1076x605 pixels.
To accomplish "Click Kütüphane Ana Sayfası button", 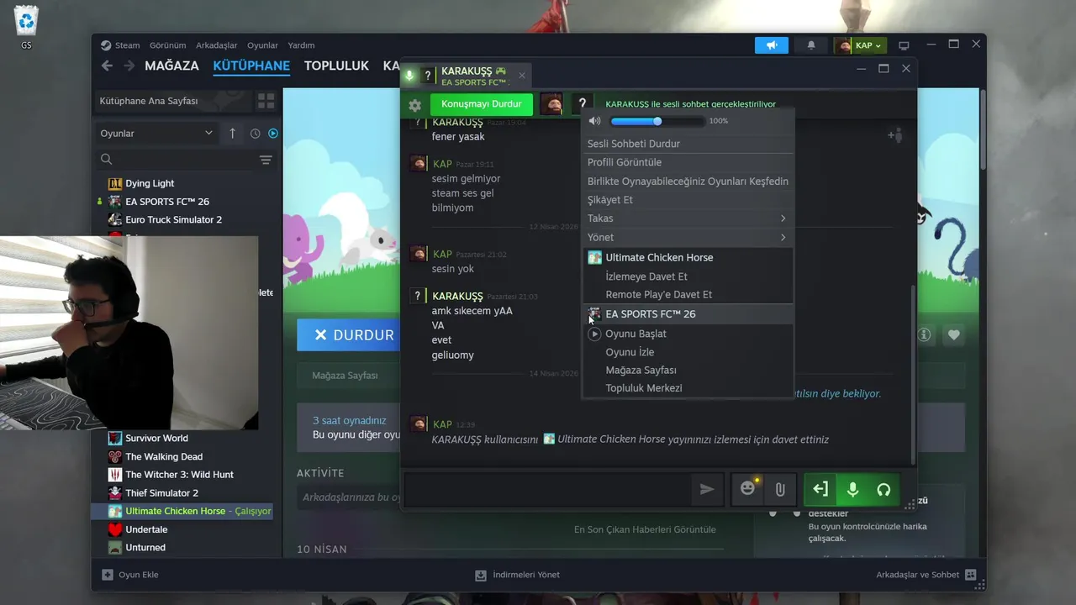I will [x=173, y=102].
